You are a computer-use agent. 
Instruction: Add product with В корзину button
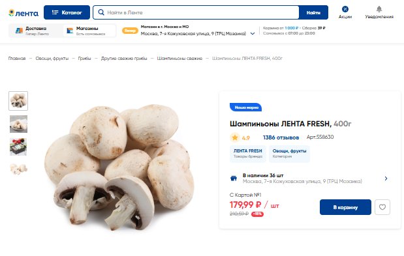pyautogui.click(x=345, y=207)
